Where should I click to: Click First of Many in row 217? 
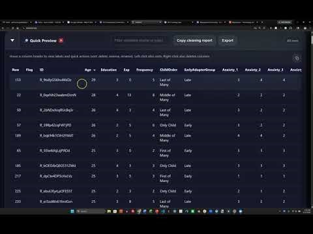[x=165, y=179]
